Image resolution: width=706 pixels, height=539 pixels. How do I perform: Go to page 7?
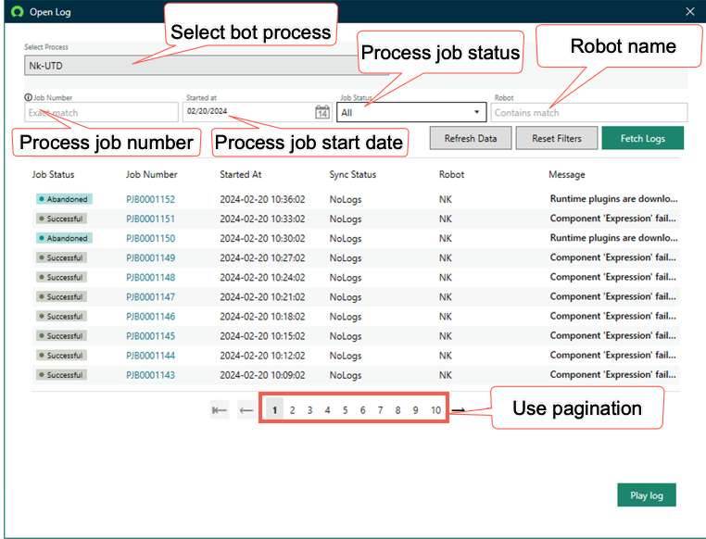point(380,410)
